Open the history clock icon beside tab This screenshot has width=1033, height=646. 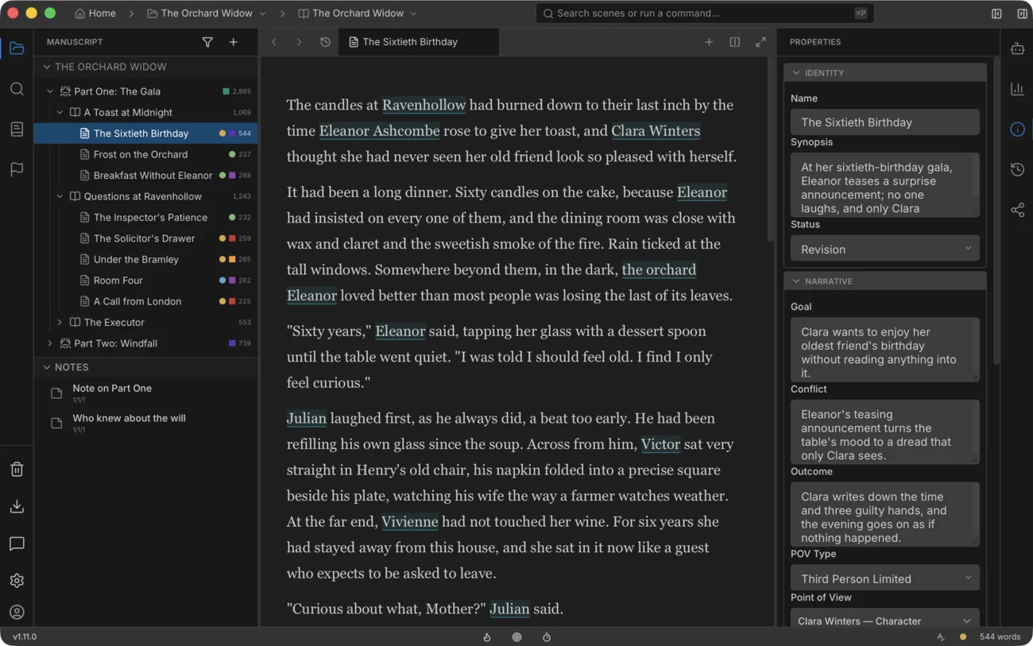coord(325,42)
